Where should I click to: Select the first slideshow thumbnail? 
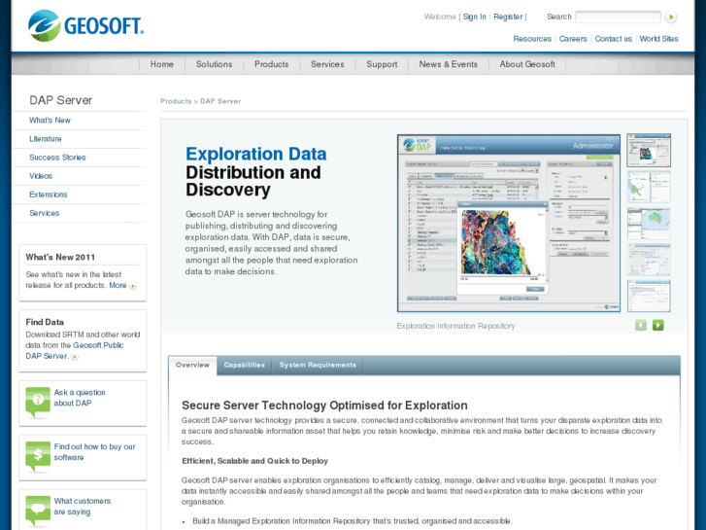(x=649, y=150)
